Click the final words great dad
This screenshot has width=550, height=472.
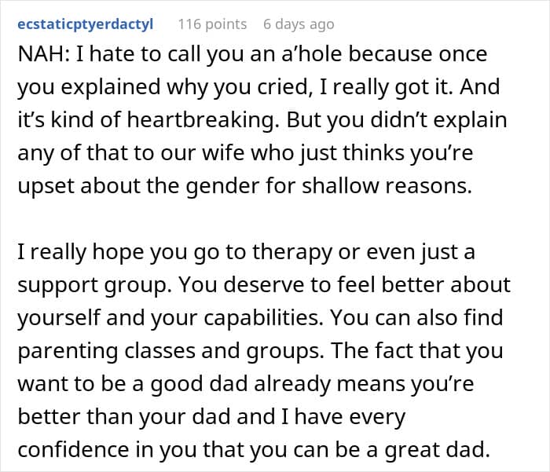tap(437, 449)
